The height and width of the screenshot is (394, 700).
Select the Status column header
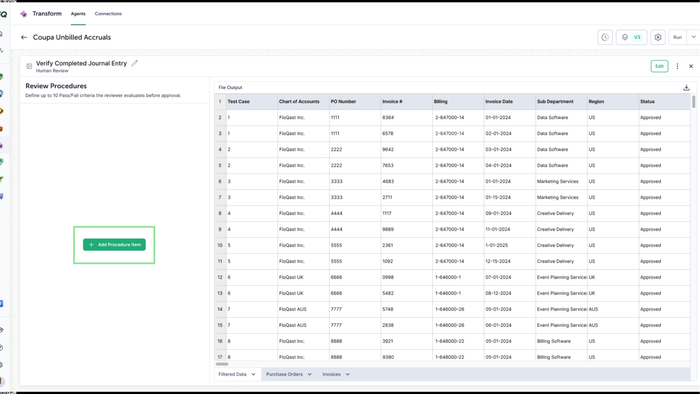coord(664,102)
